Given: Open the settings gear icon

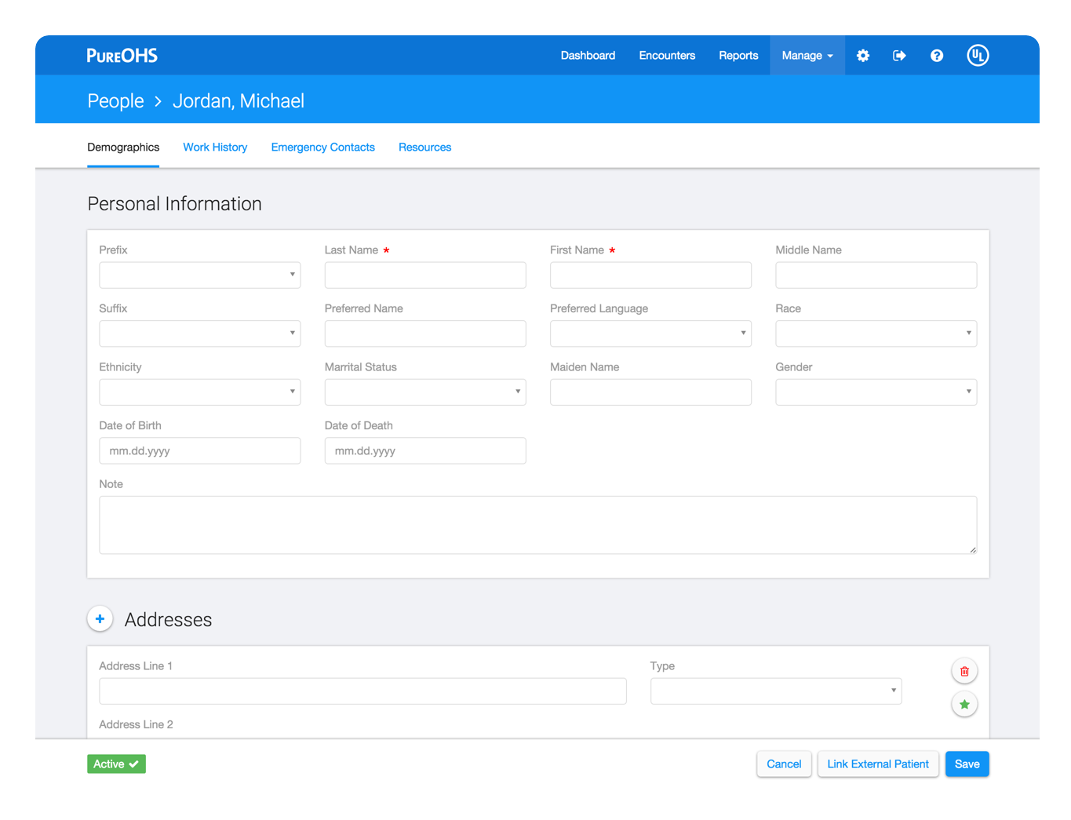Looking at the screenshot, I should coord(863,56).
